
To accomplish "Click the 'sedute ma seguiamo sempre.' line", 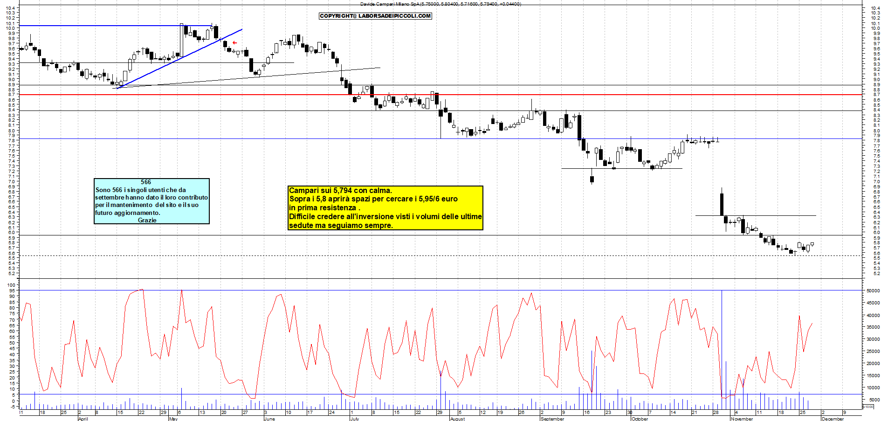I will click(341, 226).
